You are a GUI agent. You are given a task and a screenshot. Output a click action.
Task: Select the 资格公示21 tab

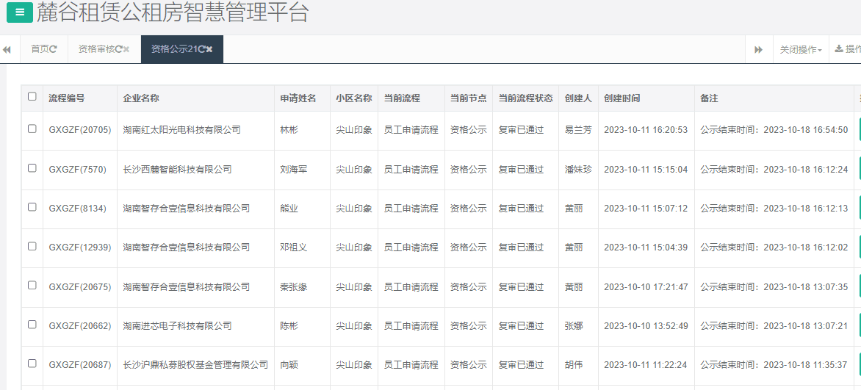pos(181,49)
